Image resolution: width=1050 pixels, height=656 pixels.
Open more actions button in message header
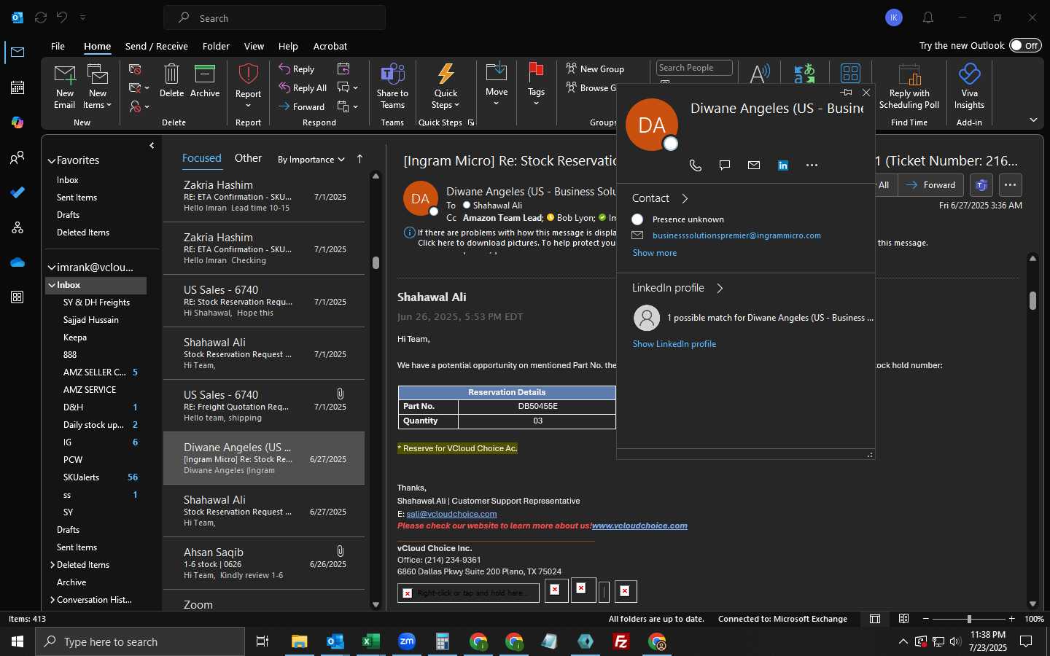click(x=1010, y=185)
